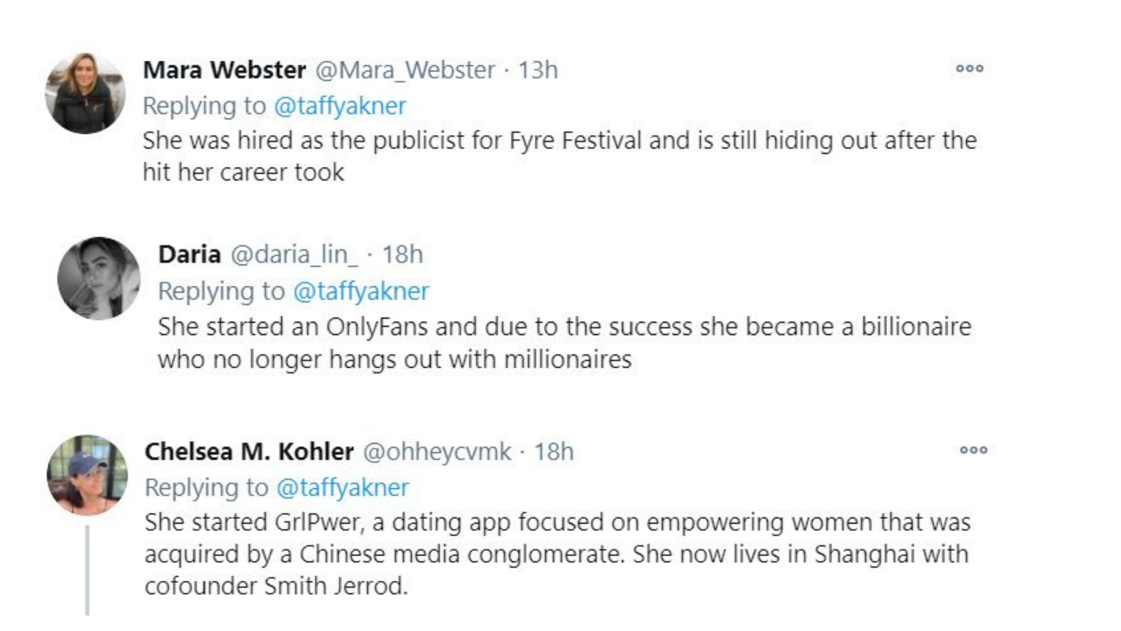The image size is (1121, 631).
Task: Click Chelsea M. Kohler's profile avatar
Action: pos(87,474)
